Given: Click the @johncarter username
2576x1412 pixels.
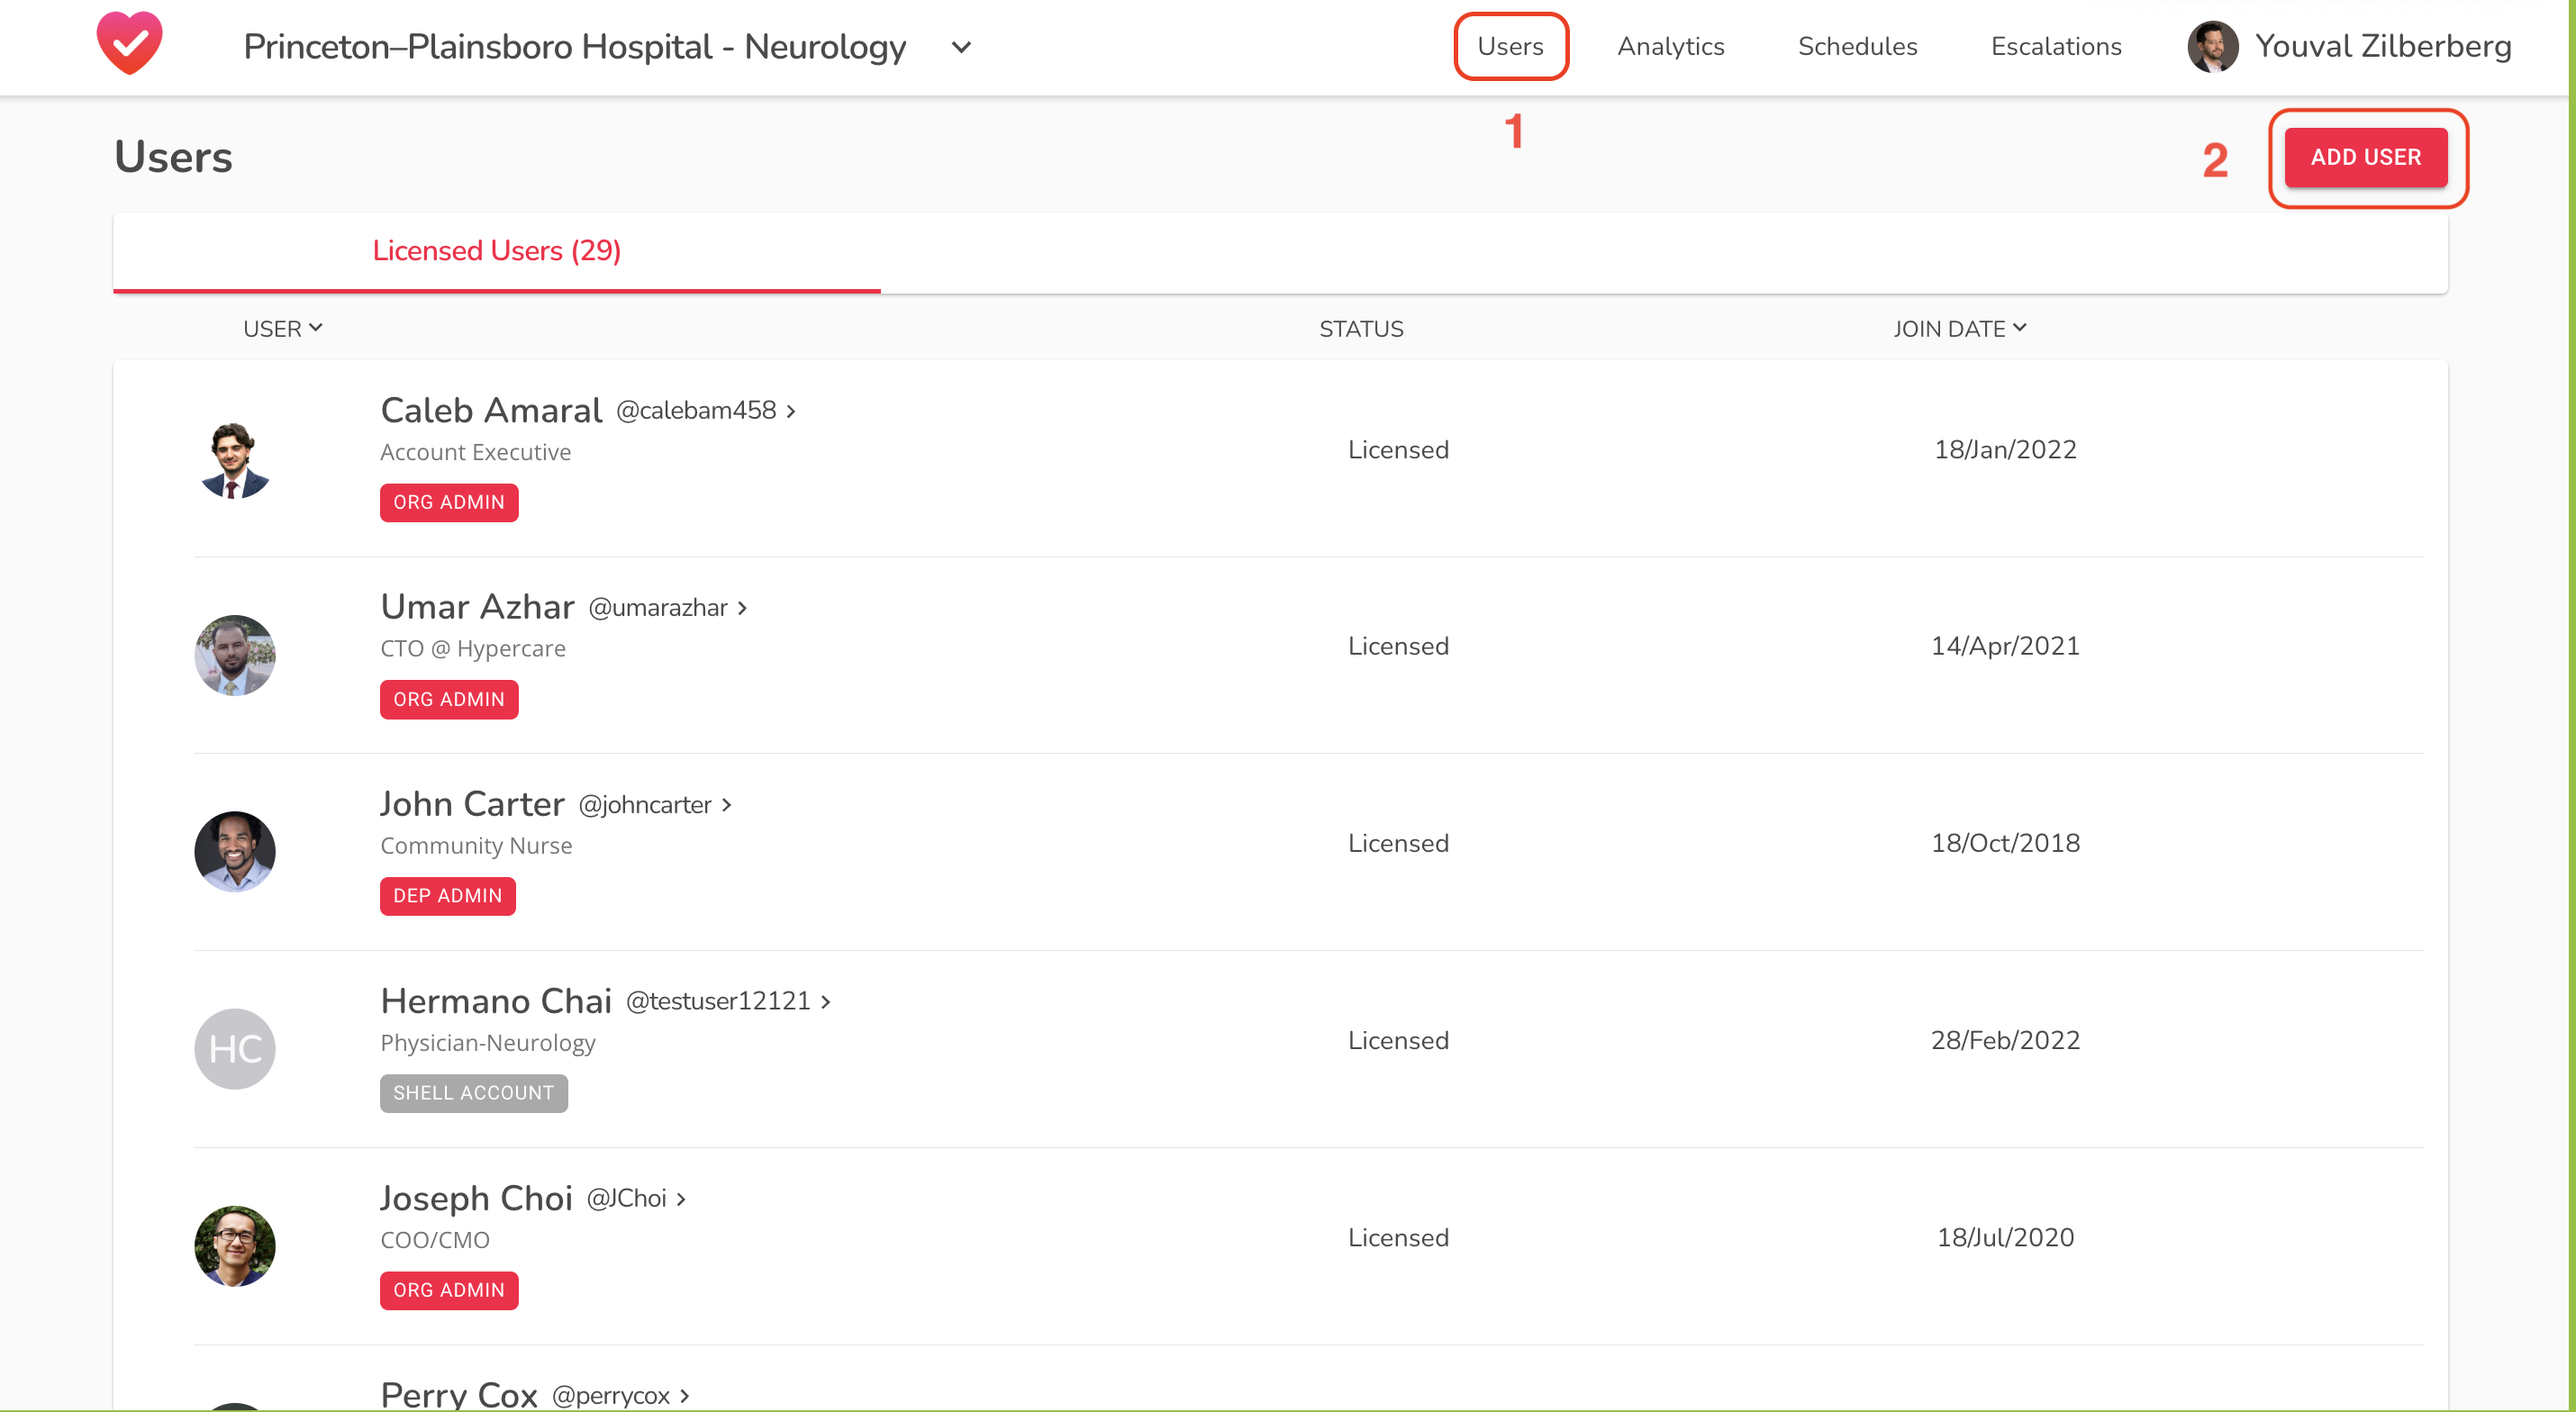Looking at the screenshot, I should click(x=645, y=805).
